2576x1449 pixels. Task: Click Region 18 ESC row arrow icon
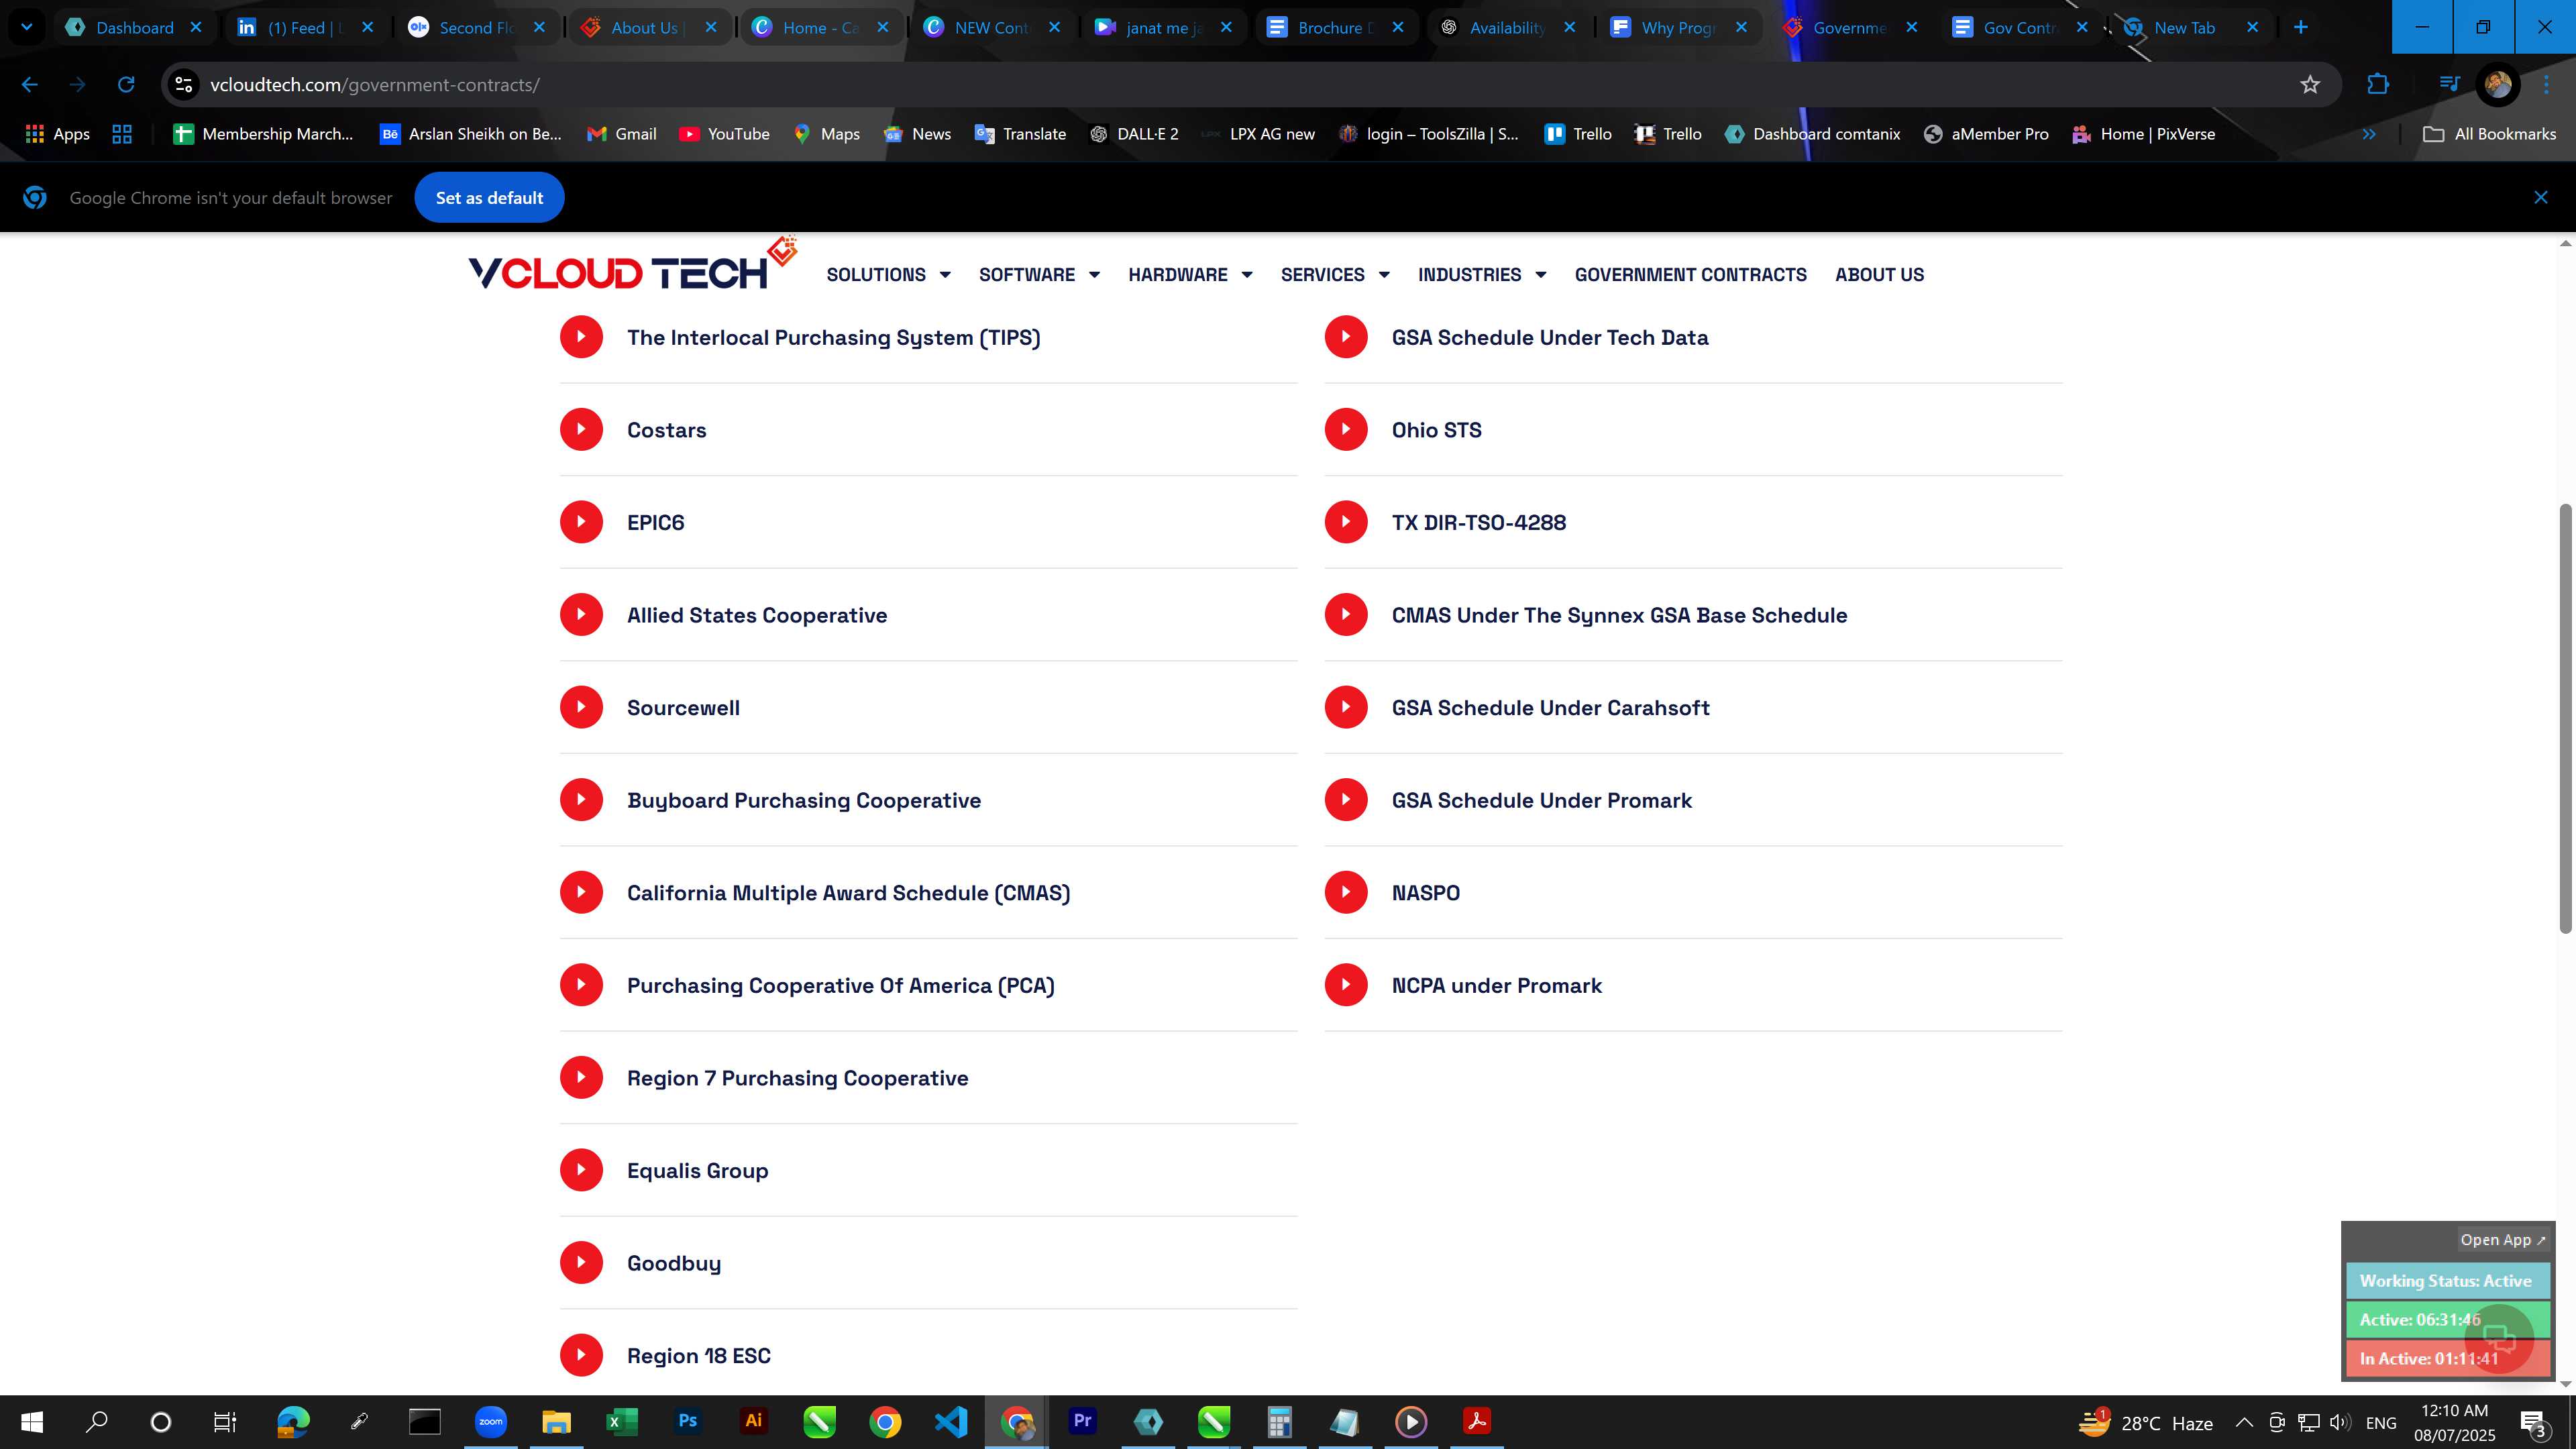pos(581,1355)
